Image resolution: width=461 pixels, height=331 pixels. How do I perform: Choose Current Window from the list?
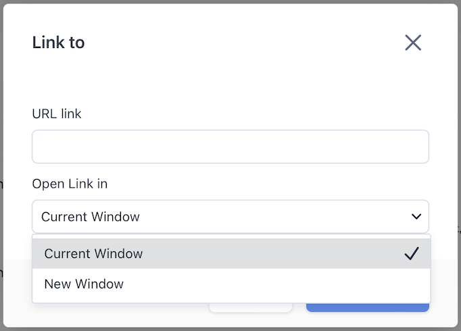(x=93, y=254)
